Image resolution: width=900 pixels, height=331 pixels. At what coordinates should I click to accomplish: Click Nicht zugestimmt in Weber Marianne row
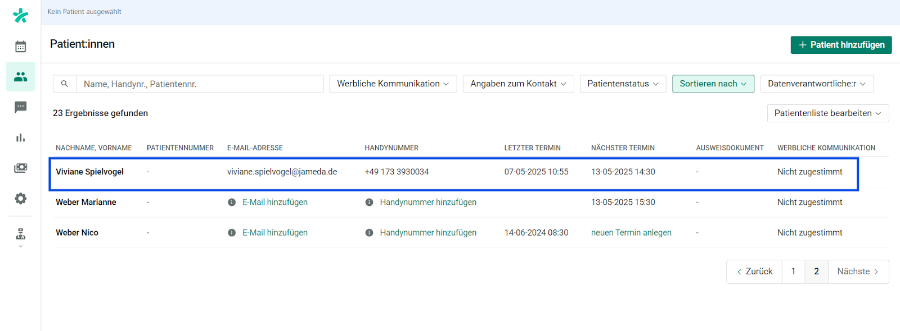tap(810, 202)
